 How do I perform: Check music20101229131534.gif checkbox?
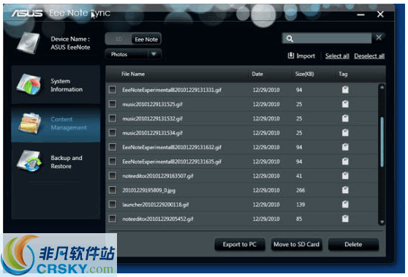(113, 132)
